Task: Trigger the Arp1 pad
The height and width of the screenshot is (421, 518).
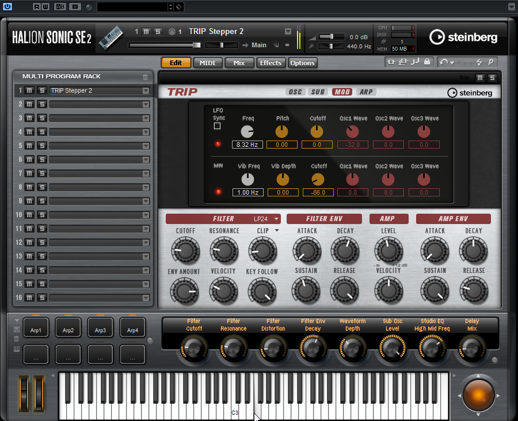Action: [36, 328]
